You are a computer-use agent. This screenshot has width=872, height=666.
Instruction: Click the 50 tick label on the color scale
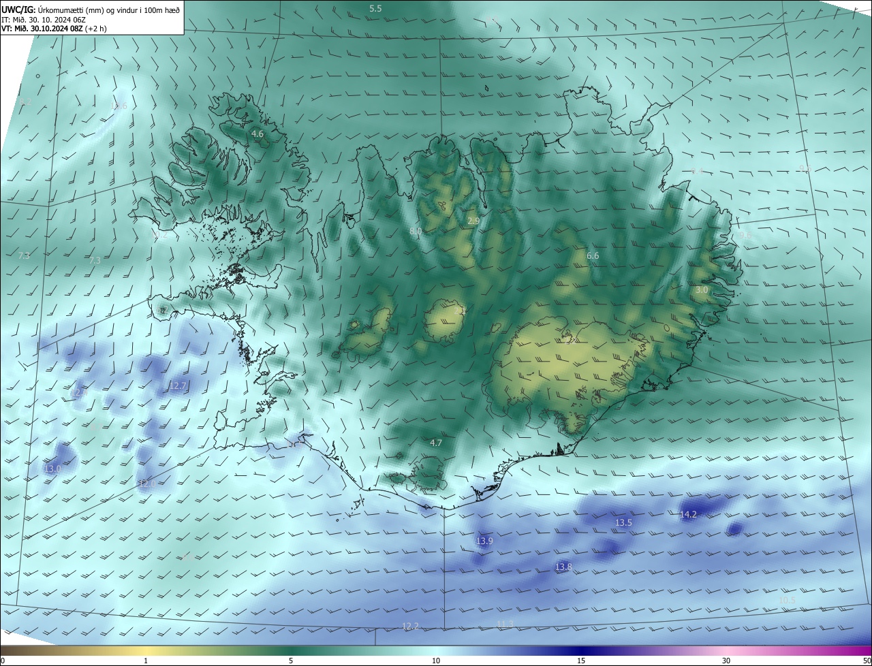point(867,661)
